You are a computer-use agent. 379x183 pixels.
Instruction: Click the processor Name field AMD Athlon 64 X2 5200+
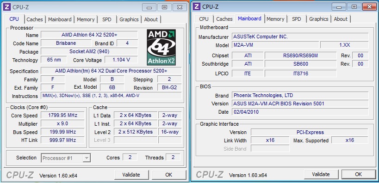(x=89, y=35)
